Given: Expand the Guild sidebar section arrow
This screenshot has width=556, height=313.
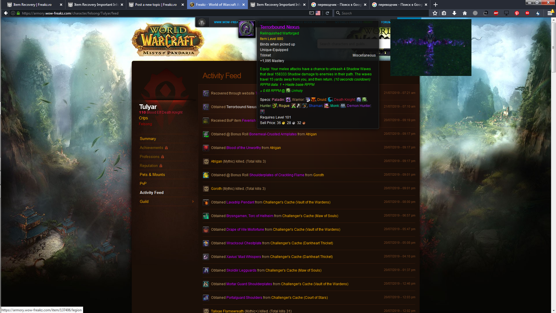Looking at the screenshot, I should [193, 202].
